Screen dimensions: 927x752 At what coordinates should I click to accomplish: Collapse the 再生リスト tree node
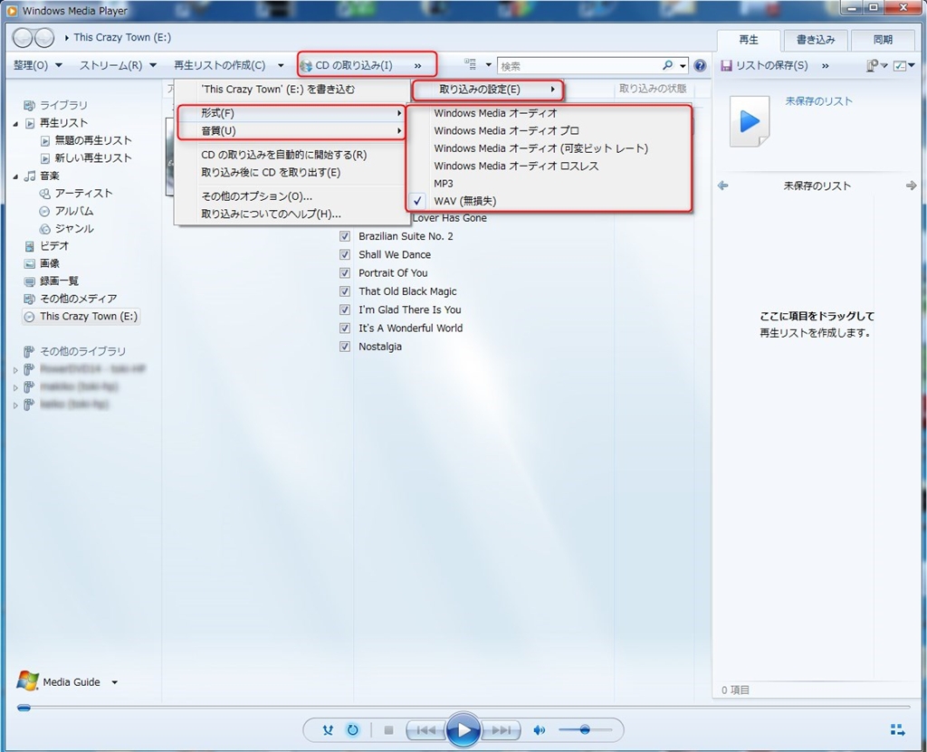[15, 124]
